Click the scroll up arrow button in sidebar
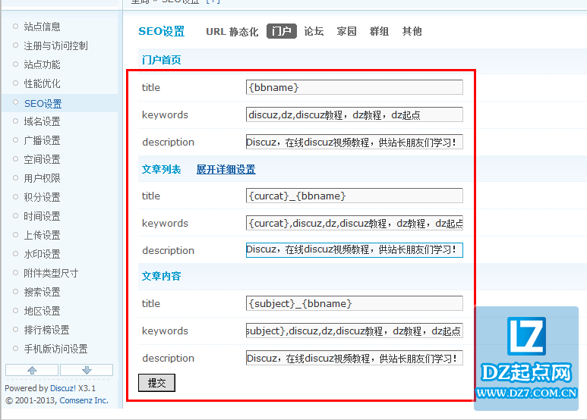The height and width of the screenshot is (420, 587). click(32, 370)
